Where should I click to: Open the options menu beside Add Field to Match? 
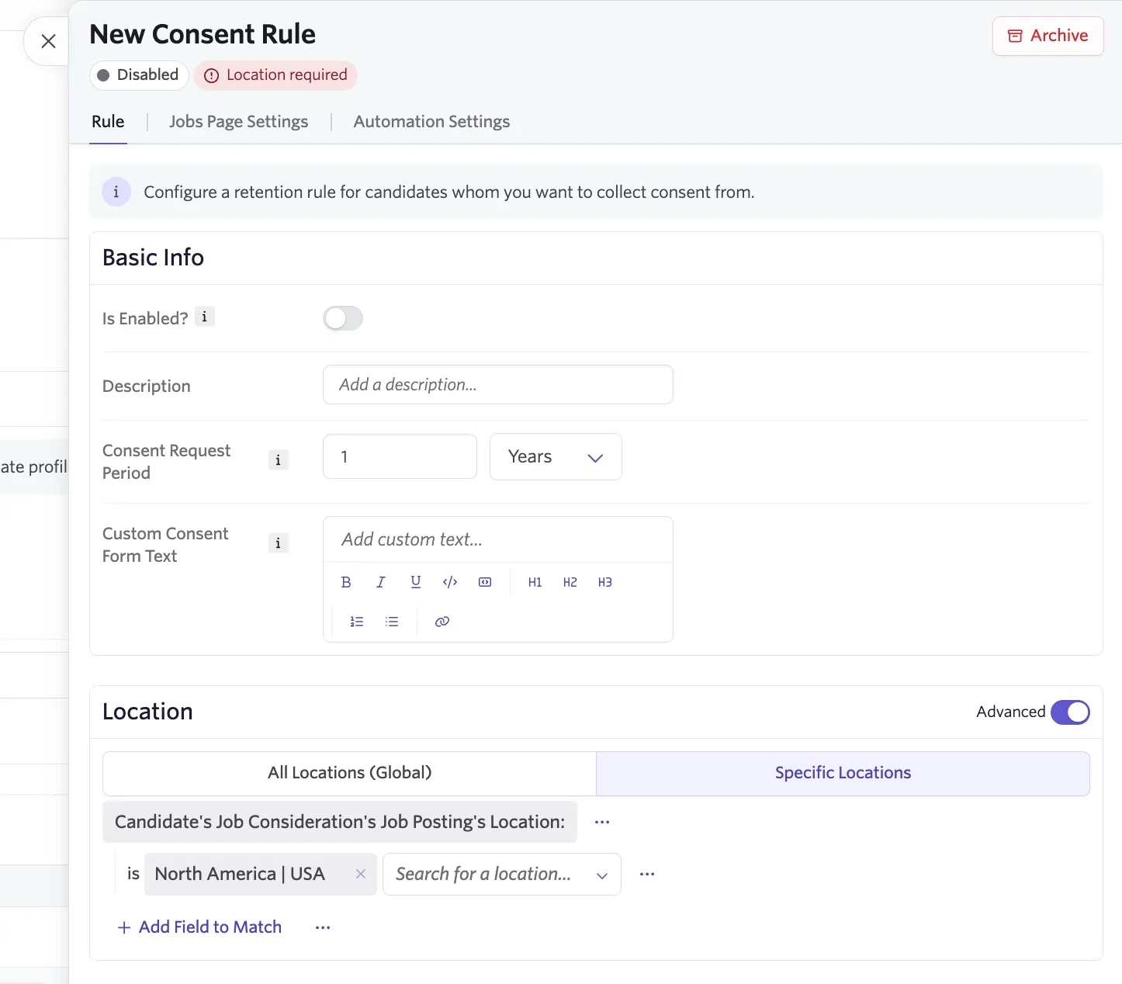pos(323,927)
